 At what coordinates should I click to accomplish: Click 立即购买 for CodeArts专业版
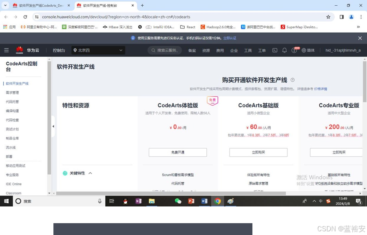336,152
